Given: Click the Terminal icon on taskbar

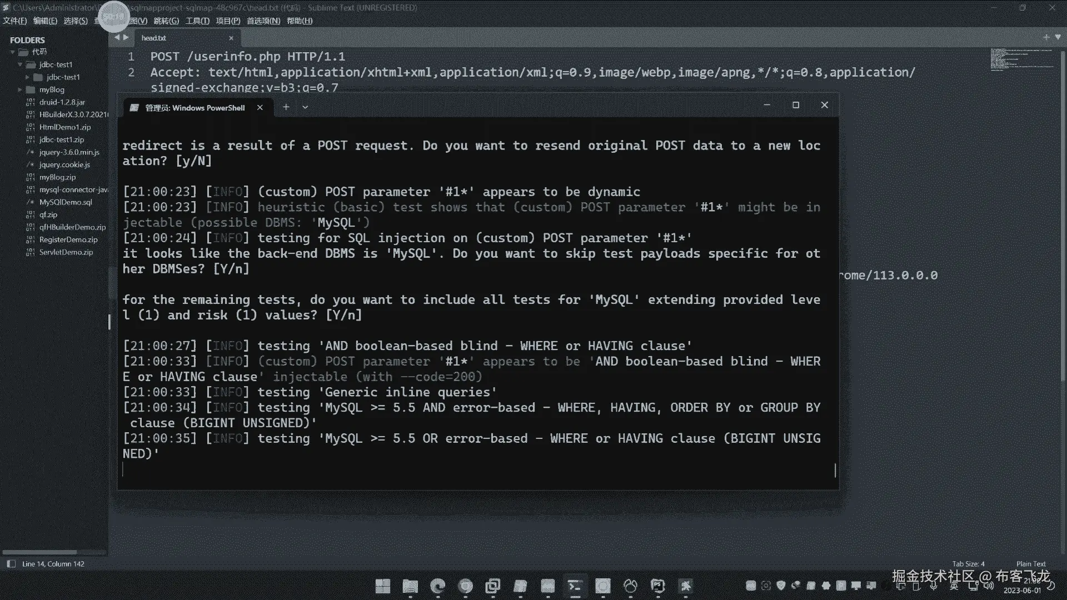Looking at the screenshot, I should coord(575,586).
